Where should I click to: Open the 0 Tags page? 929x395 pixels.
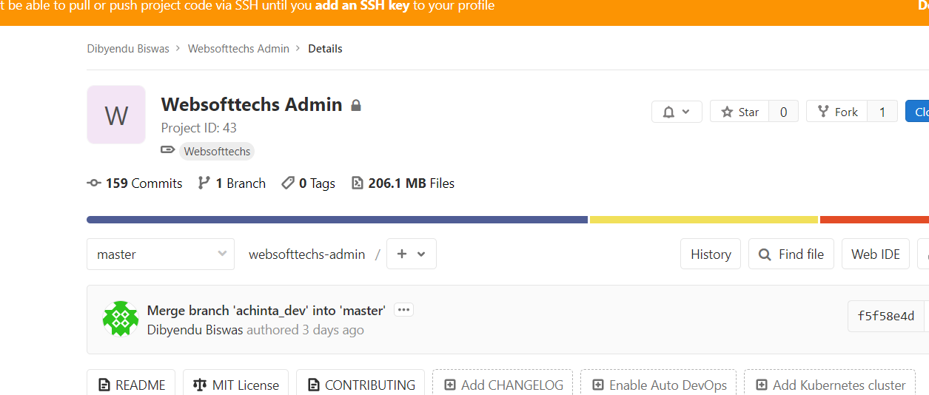click(x=309, y=183)
